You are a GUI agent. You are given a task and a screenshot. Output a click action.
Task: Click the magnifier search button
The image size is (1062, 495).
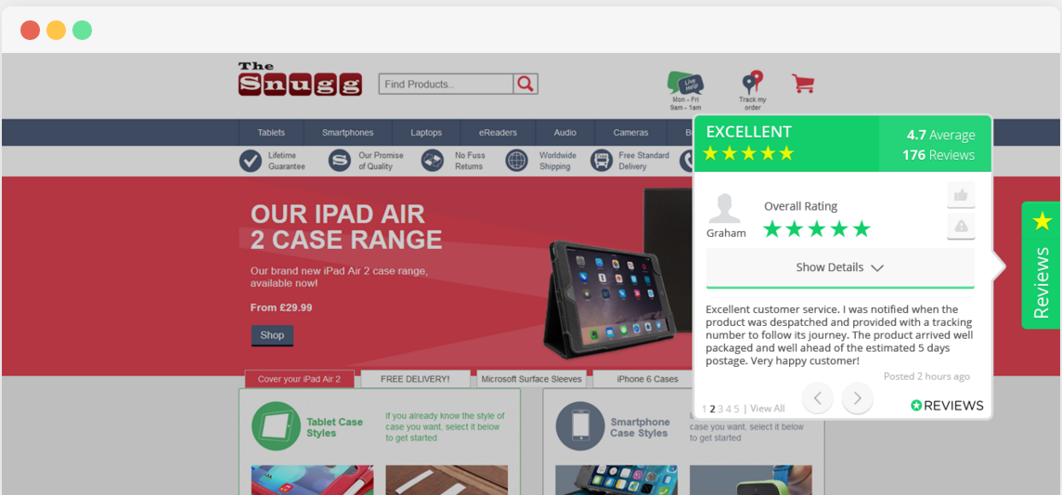click(525, 84)
